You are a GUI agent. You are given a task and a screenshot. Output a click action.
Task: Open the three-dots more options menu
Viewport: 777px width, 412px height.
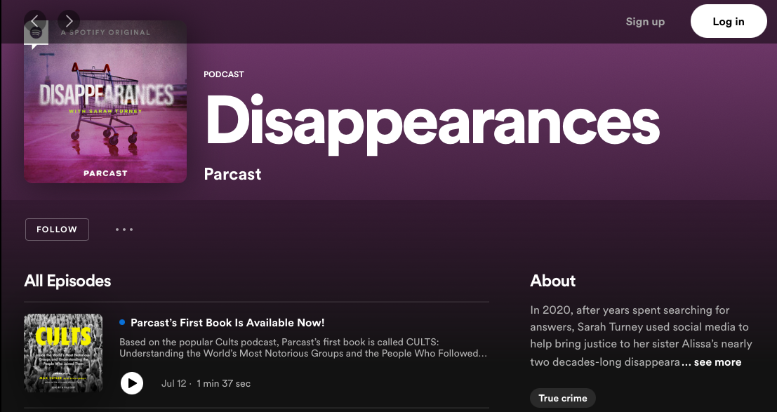point(124,230)
